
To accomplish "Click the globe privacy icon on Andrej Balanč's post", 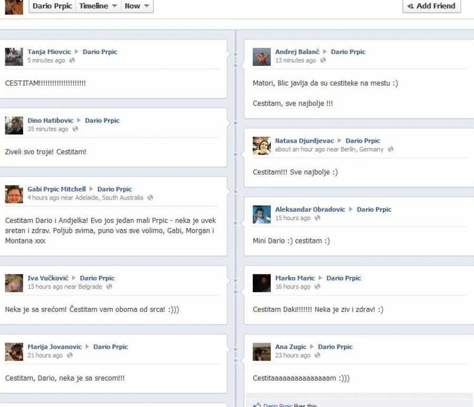I will coord(323,61).
